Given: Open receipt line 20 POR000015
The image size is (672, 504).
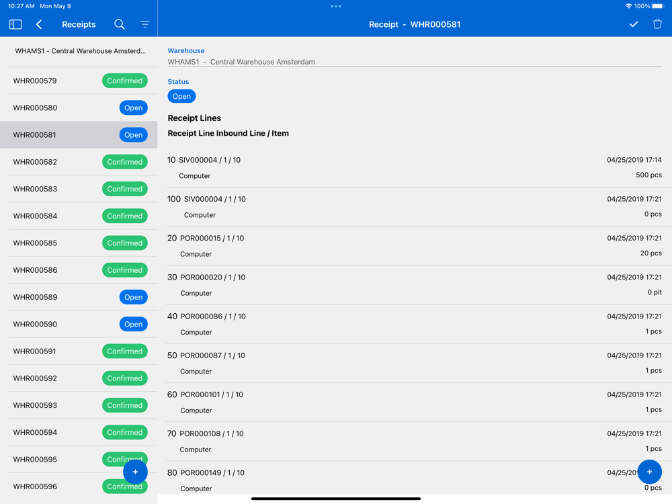Looking at the screenshot, I should pos(414,245).
